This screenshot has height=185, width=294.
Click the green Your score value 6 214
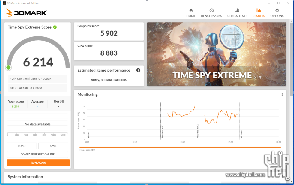[16, 106]
